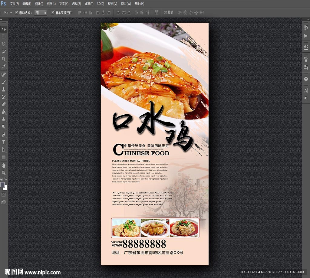This screenshot has width=310, height=278.
Task: Select the Clone Stamp tool
Action: (4, 90)
